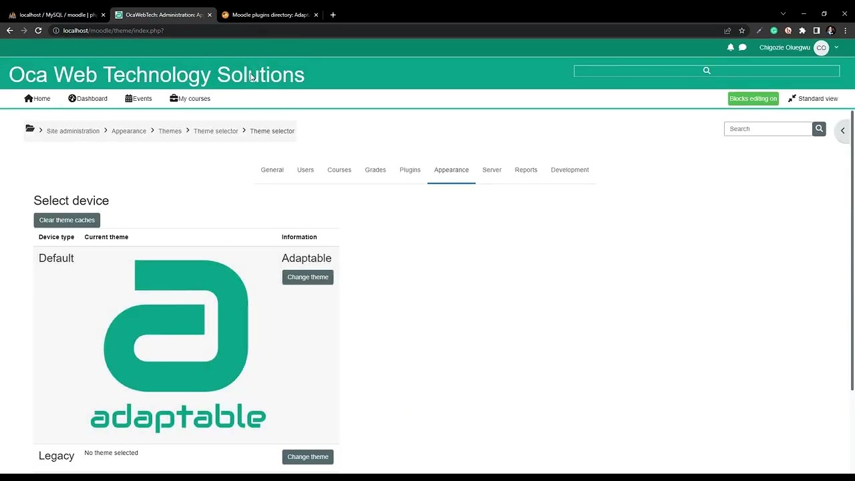Click the Events calendar icon

[129, 98]
